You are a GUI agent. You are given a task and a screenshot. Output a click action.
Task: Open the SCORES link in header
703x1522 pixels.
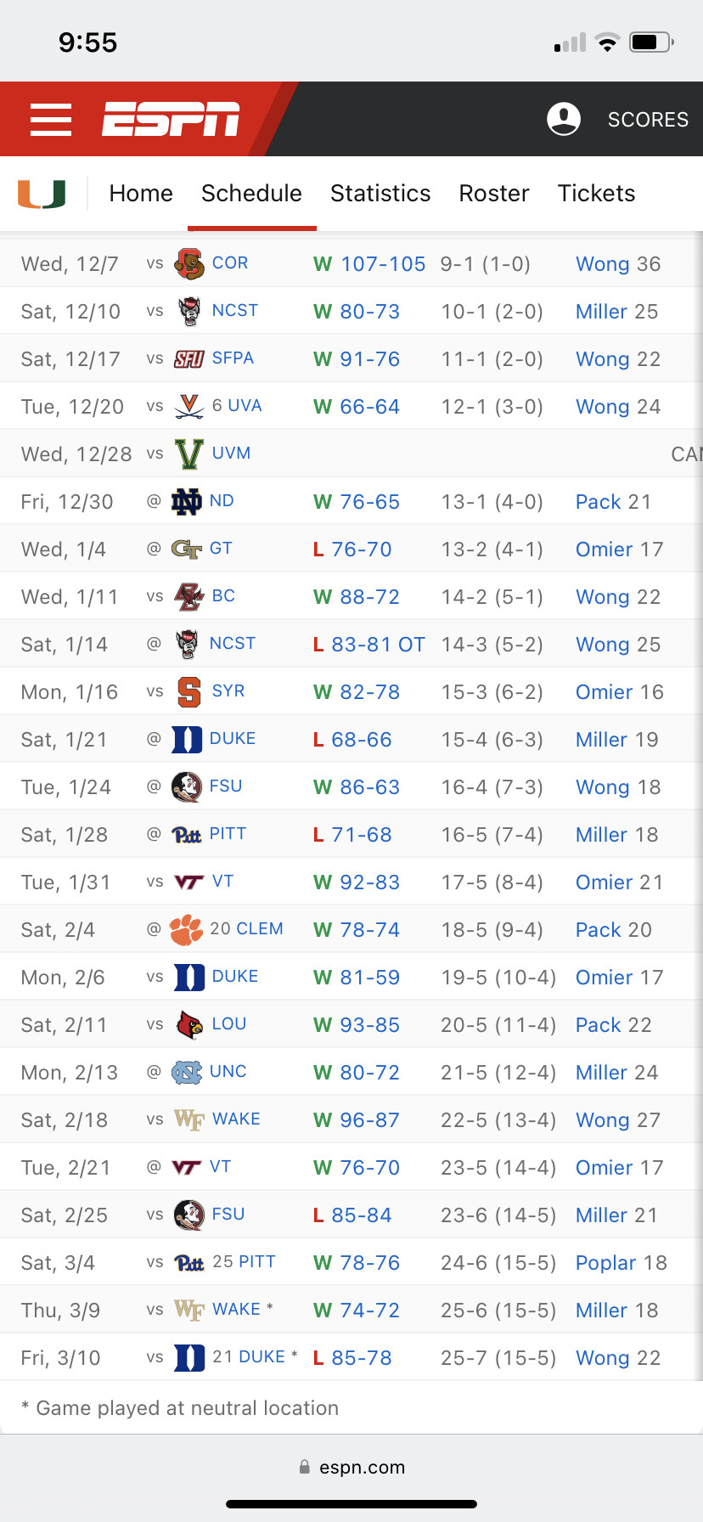(x=648, y=120)
